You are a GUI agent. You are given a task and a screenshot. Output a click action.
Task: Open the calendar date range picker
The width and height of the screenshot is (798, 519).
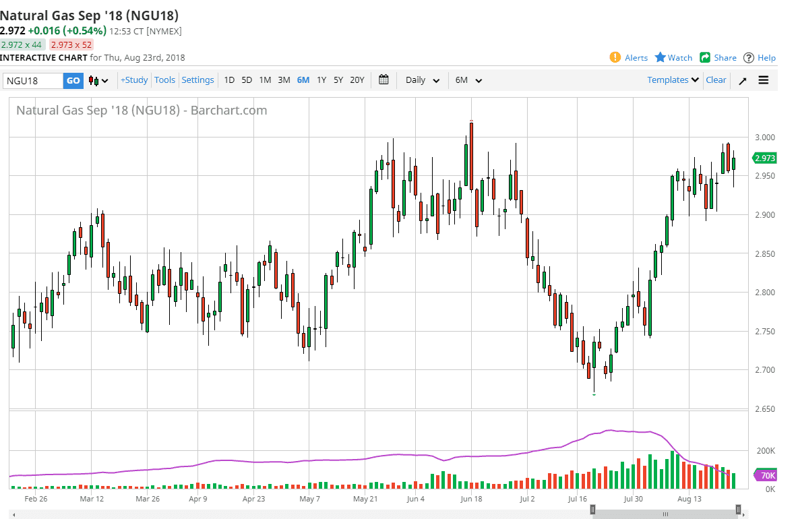click(383, 80)
